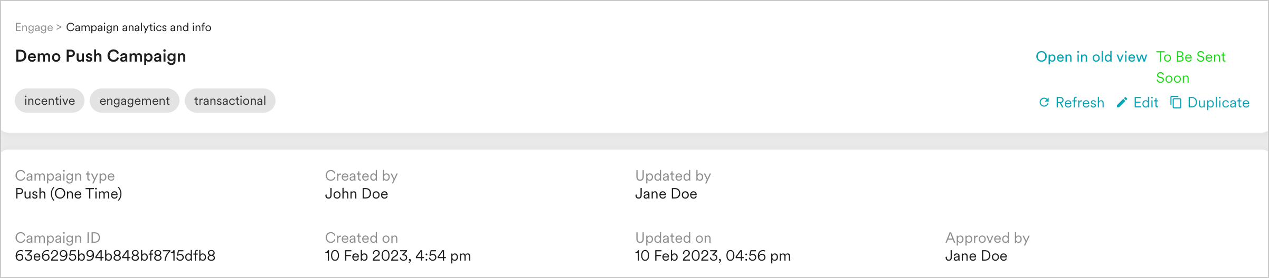Click the Campaign analytics and info breadcrumb
Image resolution: width=1269 pixels, height=278 pixels.
[139, 27]
